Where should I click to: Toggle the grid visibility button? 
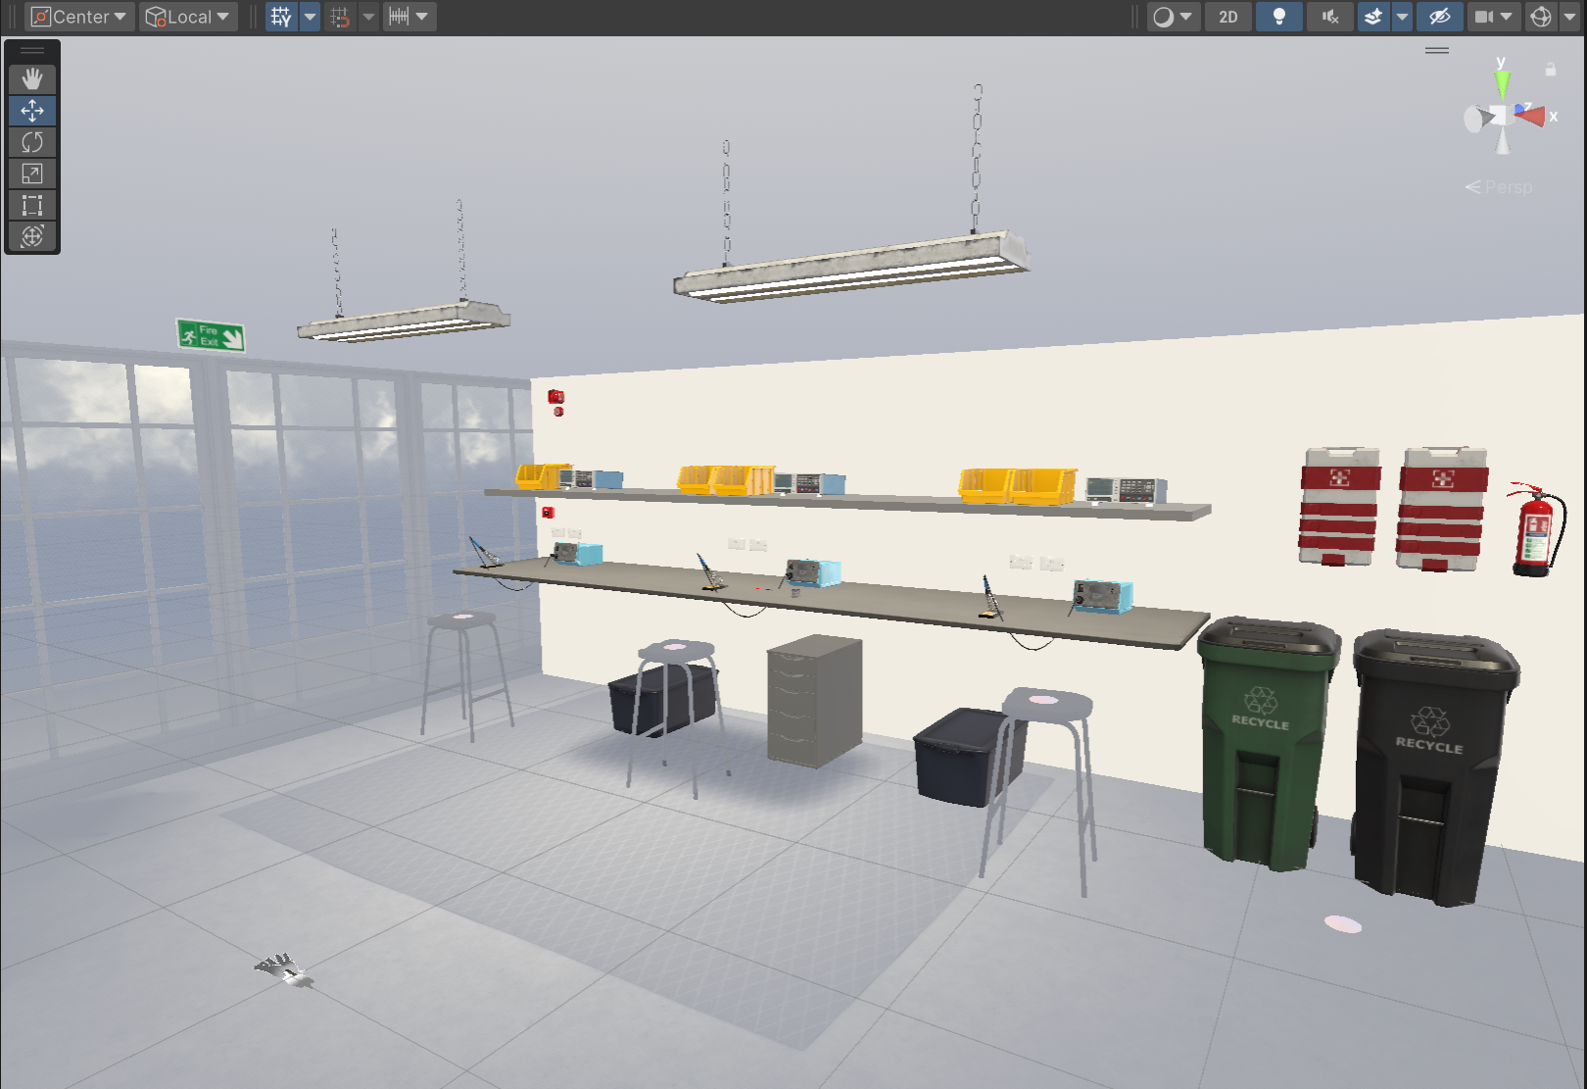tap(281, 17)
